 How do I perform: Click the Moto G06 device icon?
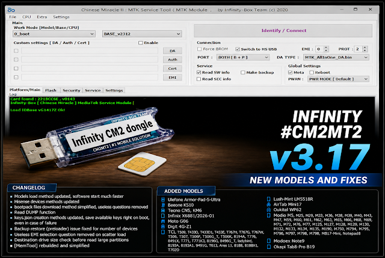tap(163, 221)
